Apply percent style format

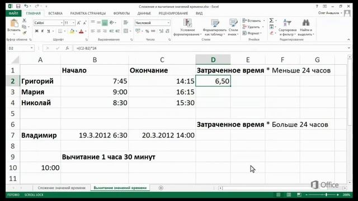[147, 31]
